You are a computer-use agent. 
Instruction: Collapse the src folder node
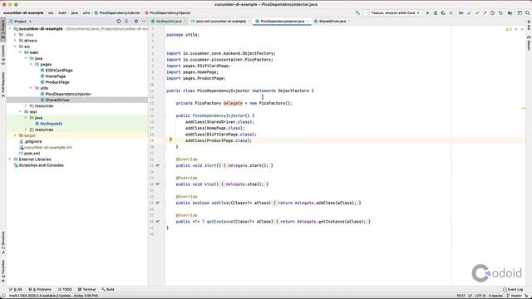pyautogui.click(x=15, y=47)
